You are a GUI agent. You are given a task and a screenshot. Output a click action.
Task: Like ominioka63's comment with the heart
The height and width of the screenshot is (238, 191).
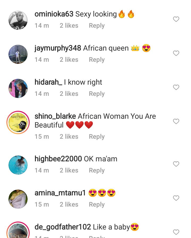pyautogui.click(x=176, y=19)
